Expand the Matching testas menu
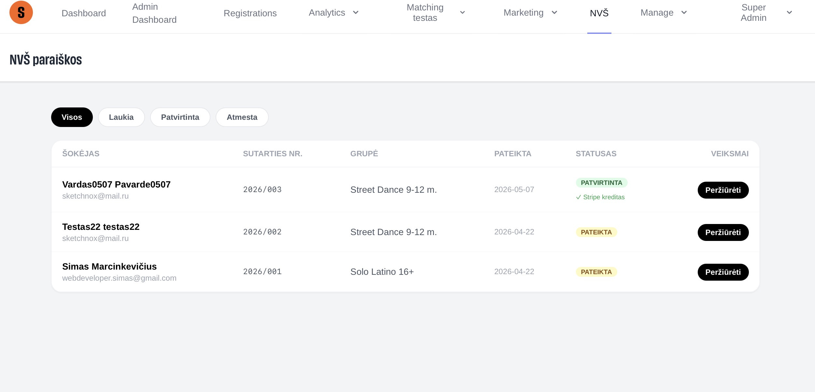The image size is (815, 392). coord(436,12)
